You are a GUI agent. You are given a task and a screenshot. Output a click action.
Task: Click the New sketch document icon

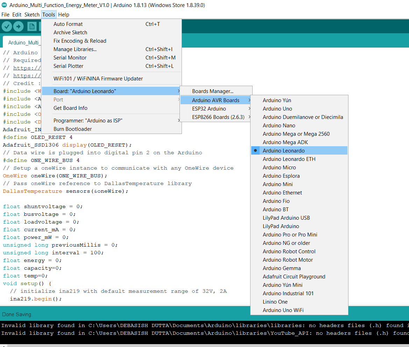click(32, 27)
